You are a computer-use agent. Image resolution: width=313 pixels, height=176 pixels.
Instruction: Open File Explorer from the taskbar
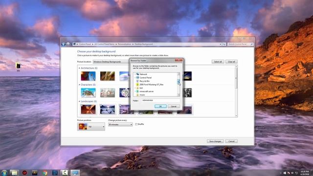click(14, 173)
